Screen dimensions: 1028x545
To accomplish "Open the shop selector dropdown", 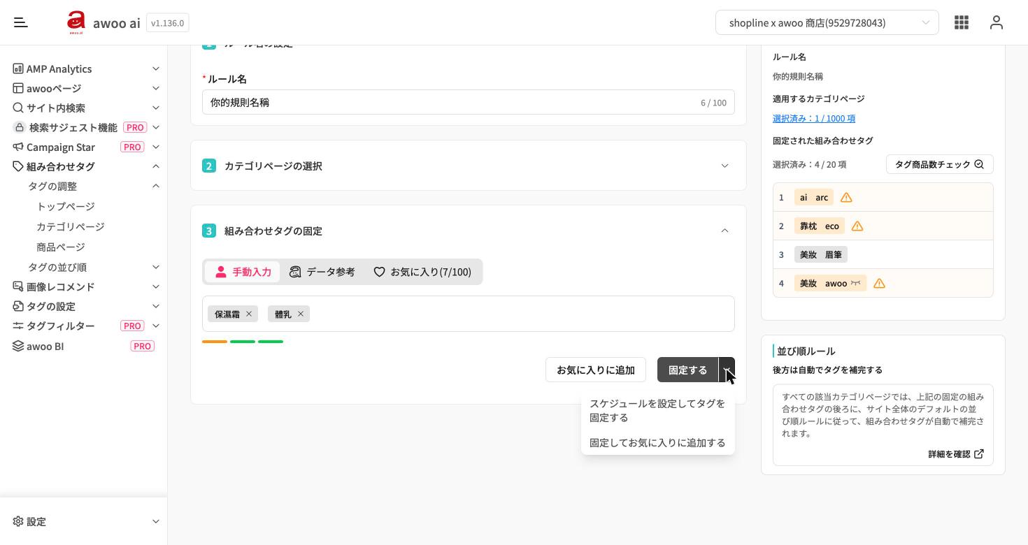I will coord(827,22).
